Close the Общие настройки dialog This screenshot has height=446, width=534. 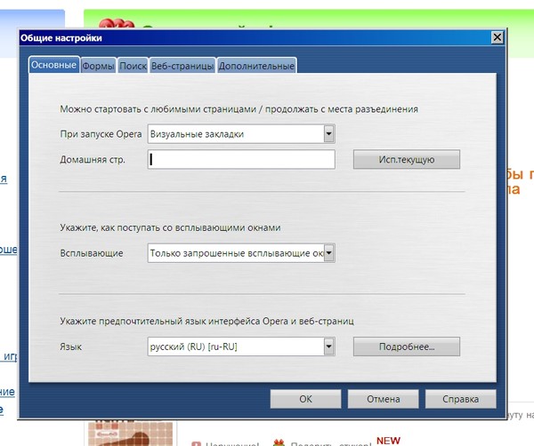pos(498,37)
